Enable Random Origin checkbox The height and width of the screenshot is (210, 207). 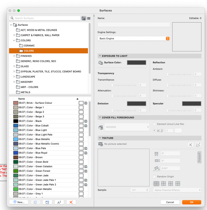click(154, 177)
